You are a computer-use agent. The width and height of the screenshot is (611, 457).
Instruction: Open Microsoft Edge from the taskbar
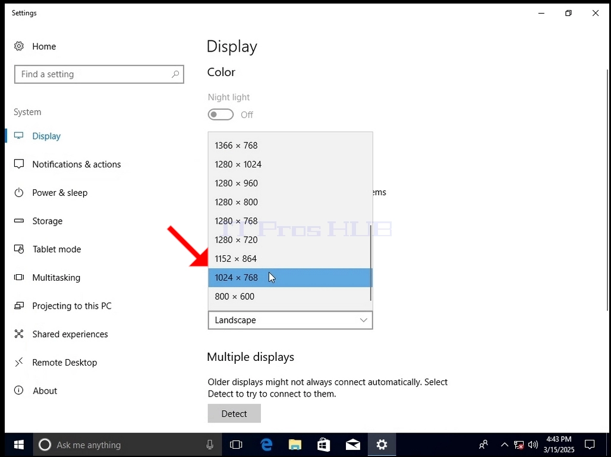(x=266, y=445)
